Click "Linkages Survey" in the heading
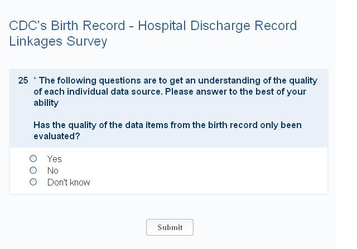This screenshot has height=249, width=357. coord(58,42)
